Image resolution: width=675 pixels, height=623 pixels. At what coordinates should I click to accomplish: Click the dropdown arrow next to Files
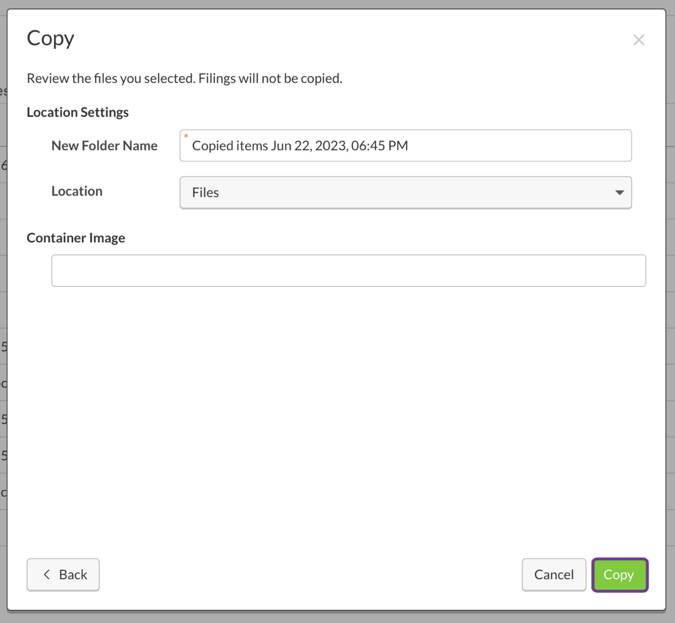(619, 193)
